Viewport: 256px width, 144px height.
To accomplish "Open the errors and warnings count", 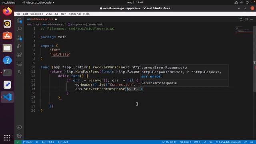I will click(x=63, y=142).
